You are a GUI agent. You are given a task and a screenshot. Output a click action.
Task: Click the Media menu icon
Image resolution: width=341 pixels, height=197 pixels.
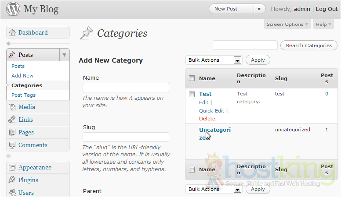12,107
